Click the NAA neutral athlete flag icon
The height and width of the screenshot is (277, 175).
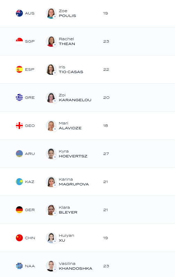[19, 266]
